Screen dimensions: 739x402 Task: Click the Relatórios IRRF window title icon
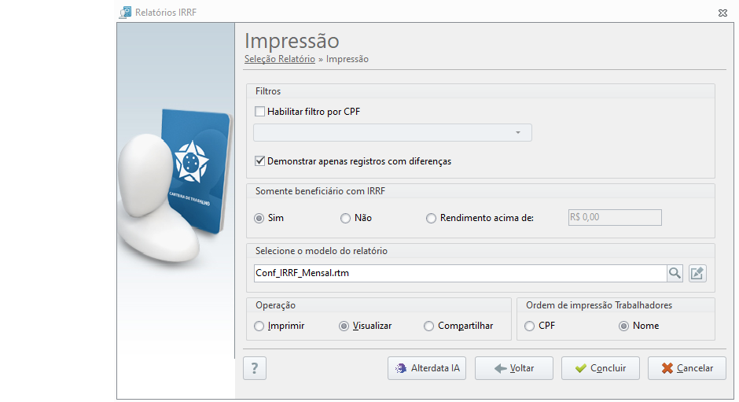[x=125, y=13]
